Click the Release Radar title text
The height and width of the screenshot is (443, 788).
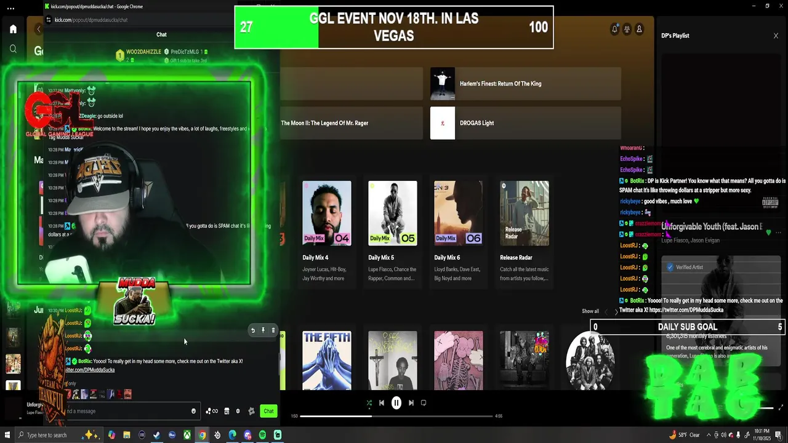click(516, 258)
